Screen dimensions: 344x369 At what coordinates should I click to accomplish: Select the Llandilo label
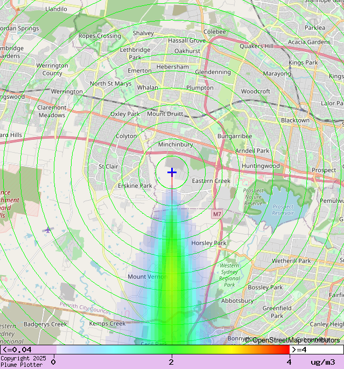coord(56,9)
